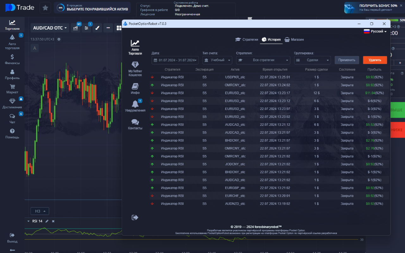This screenshot has height=253, width=405.
Task: Click the $5.52(92%) profit value
Action: click(x=375, y=125)
